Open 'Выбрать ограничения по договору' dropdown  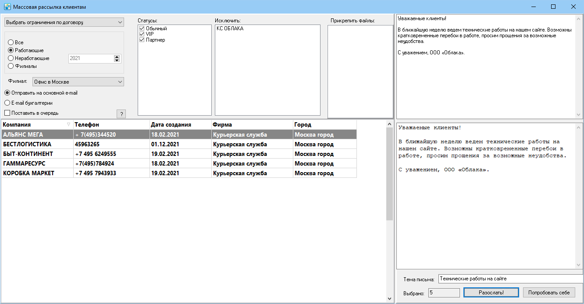point(64,22)
